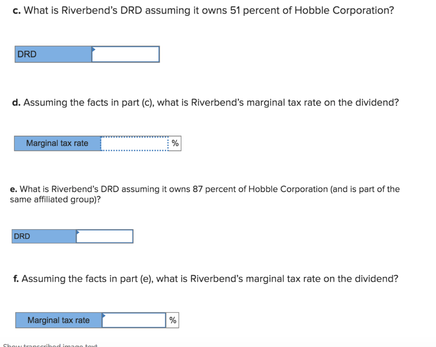Click the Hobble Corporation text in part c question
The image size is (436, 347).
click(x=345, y=10)
